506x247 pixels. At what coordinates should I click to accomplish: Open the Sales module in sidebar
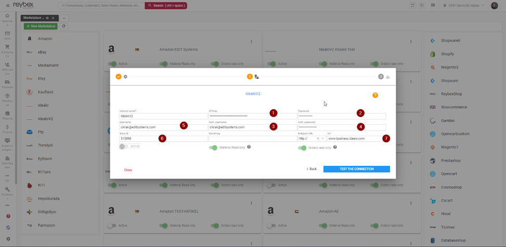click(7, 35)
